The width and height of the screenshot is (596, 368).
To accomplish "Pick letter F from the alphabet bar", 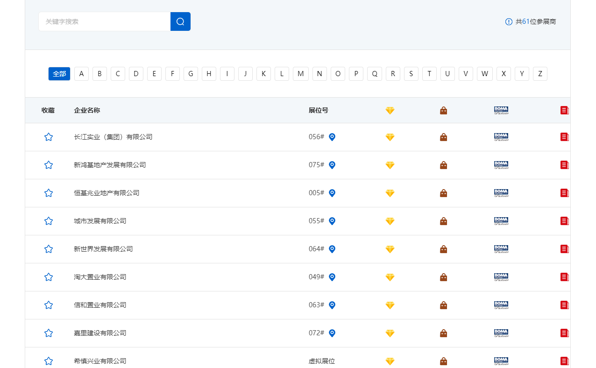I will tap(172, 74).
